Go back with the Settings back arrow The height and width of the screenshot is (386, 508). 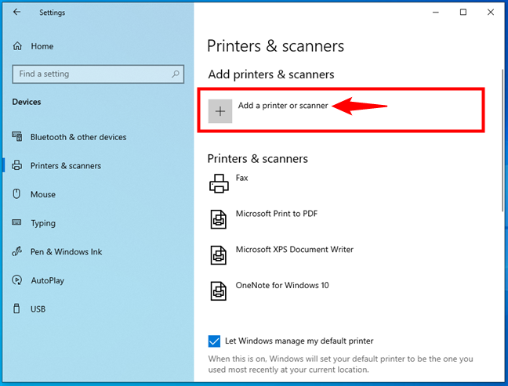(x=16, y=13)
